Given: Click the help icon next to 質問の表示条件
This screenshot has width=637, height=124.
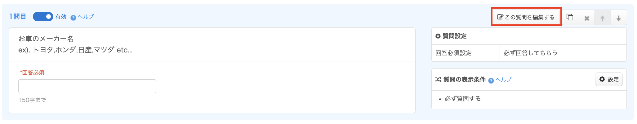Looking at the screenshot, I should [491, 81].
